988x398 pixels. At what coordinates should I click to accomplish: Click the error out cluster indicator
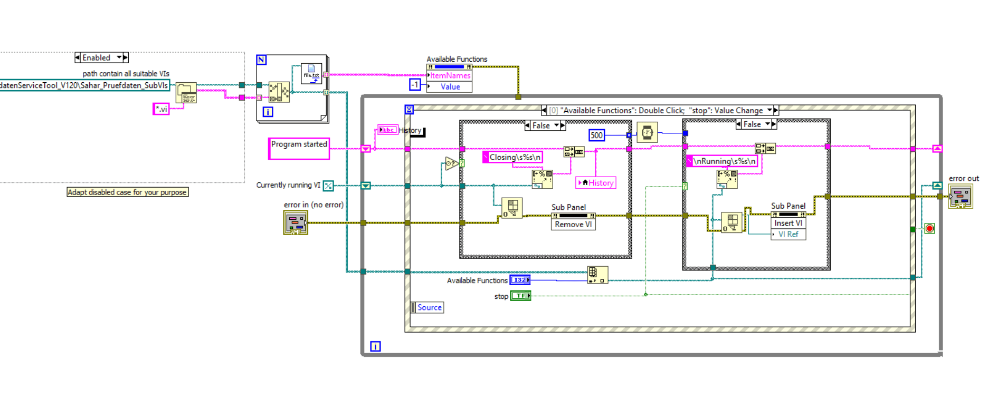pyautogui.click(x=961, y=196)
